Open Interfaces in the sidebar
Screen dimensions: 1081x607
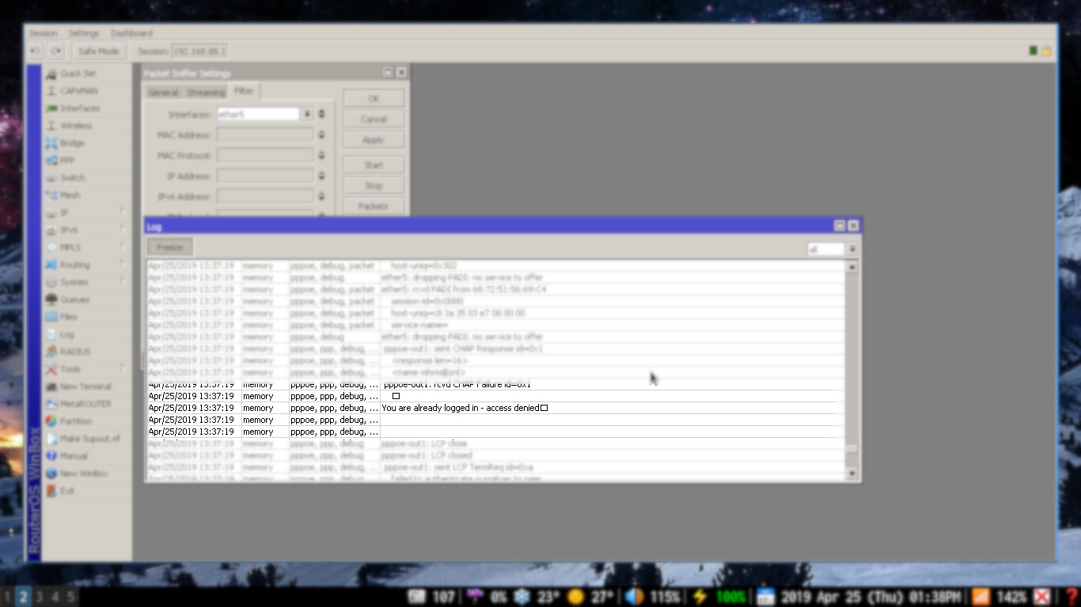pyautogui.click(x=80, y=108)
